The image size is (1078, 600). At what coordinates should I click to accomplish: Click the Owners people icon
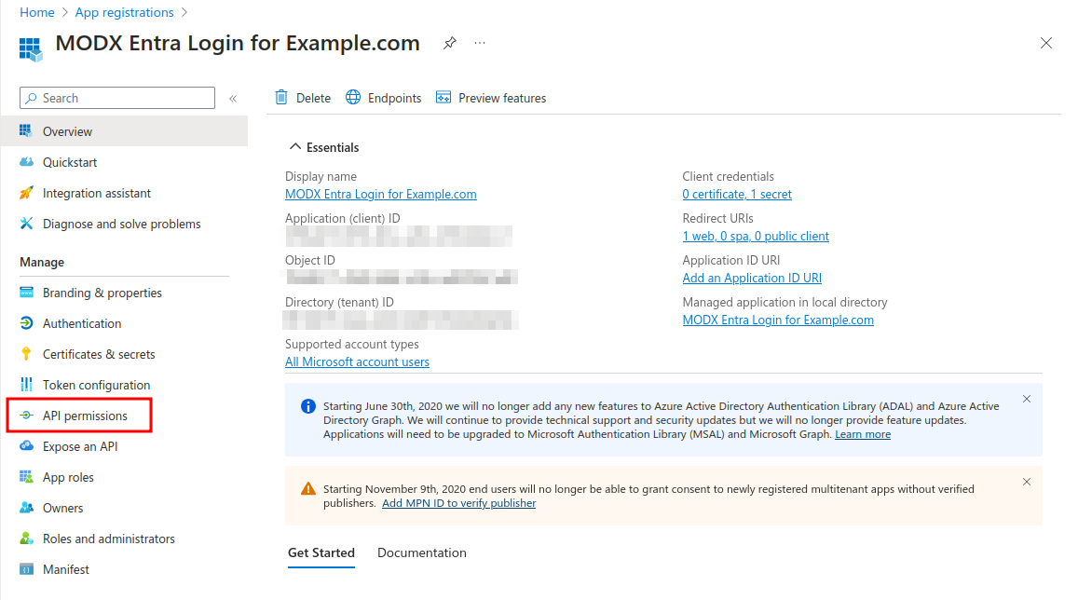(x=26, y=507)
